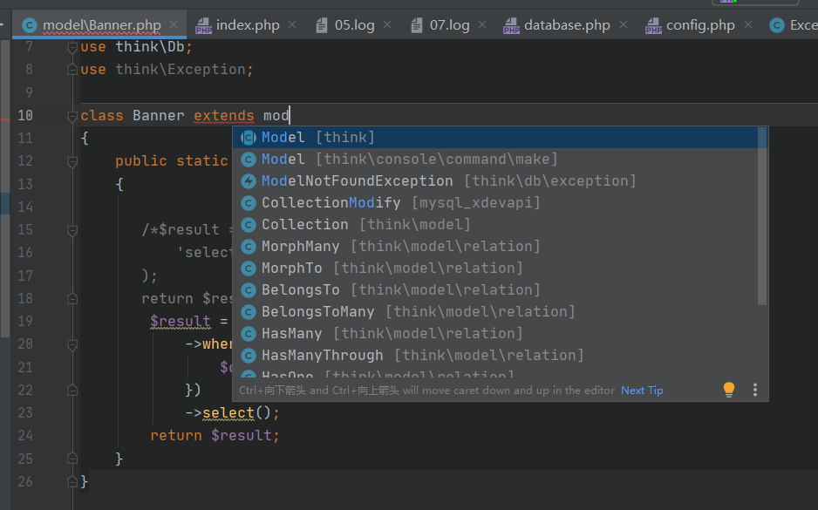
Task: Close the database.php tab
Action: pyautogui.click(x=623, y=24)
